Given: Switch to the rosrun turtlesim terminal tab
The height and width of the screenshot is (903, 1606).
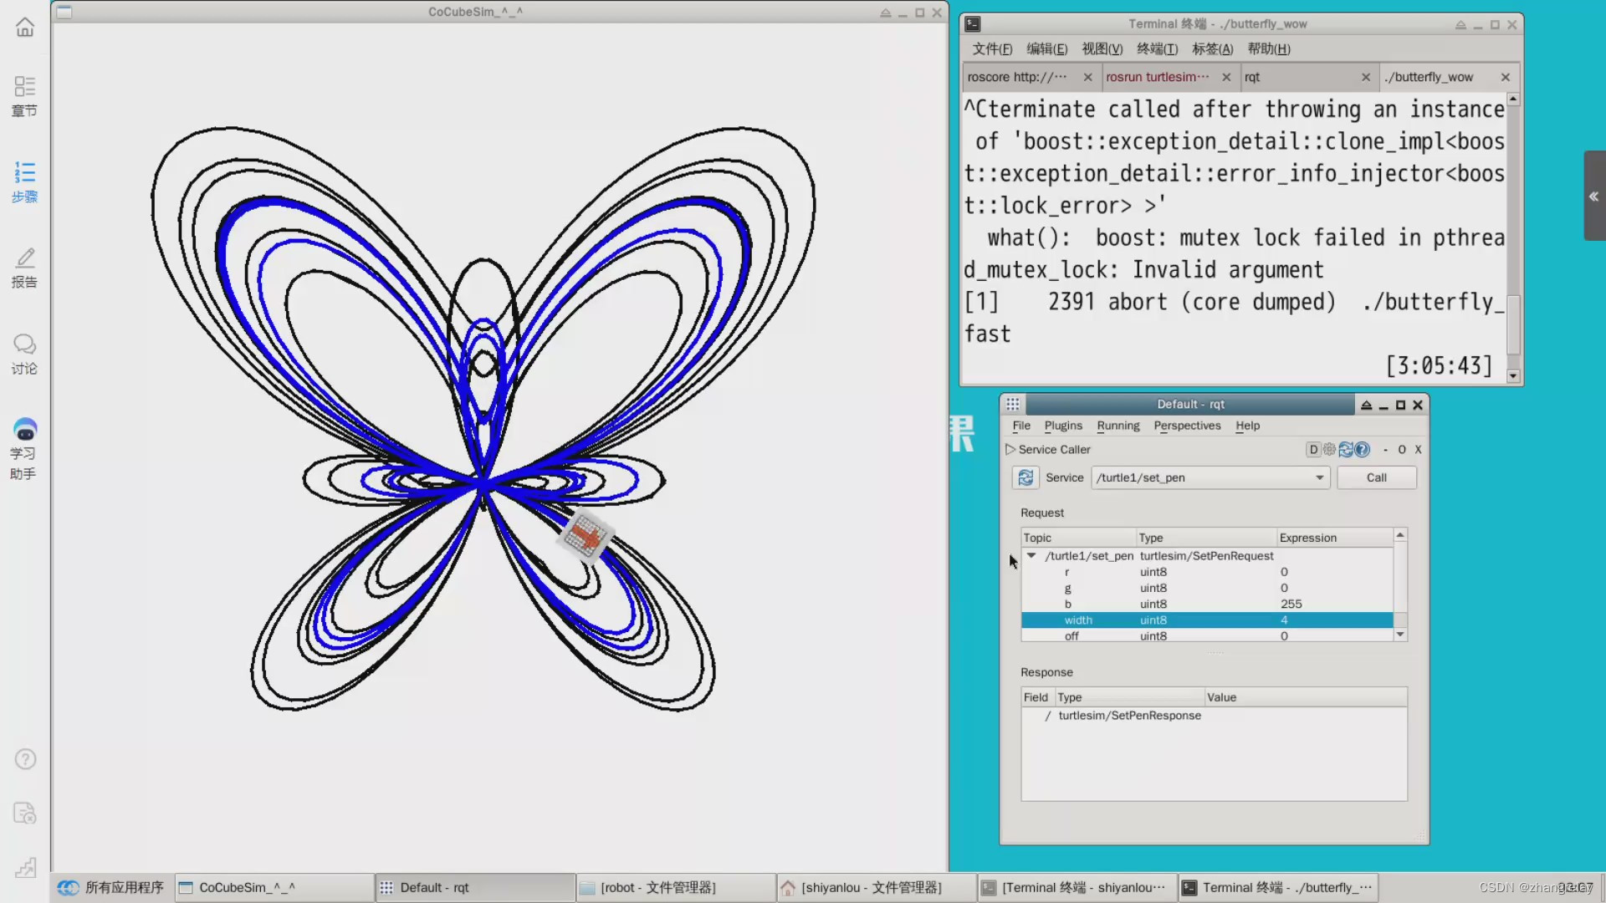Looking at the screenshot, I should click(1157, 77).
